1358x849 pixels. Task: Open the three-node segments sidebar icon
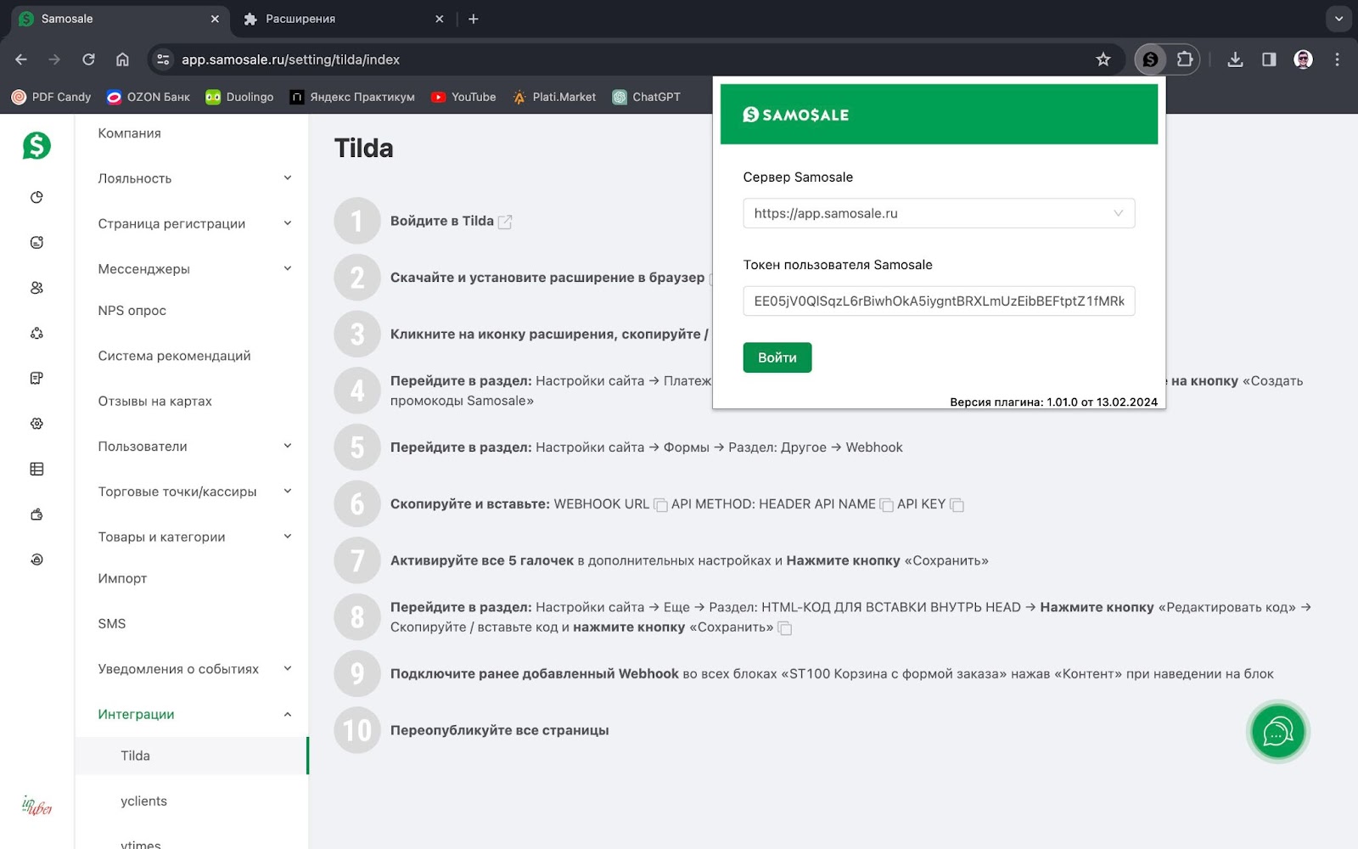[36, 333]
